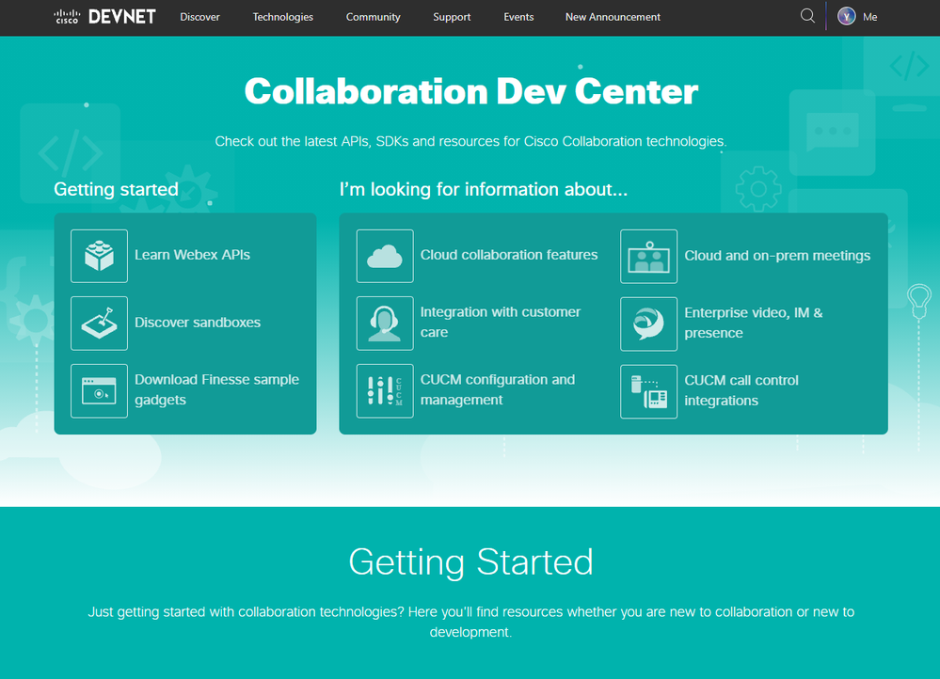Open the Community menu

(x=373, y=17)
